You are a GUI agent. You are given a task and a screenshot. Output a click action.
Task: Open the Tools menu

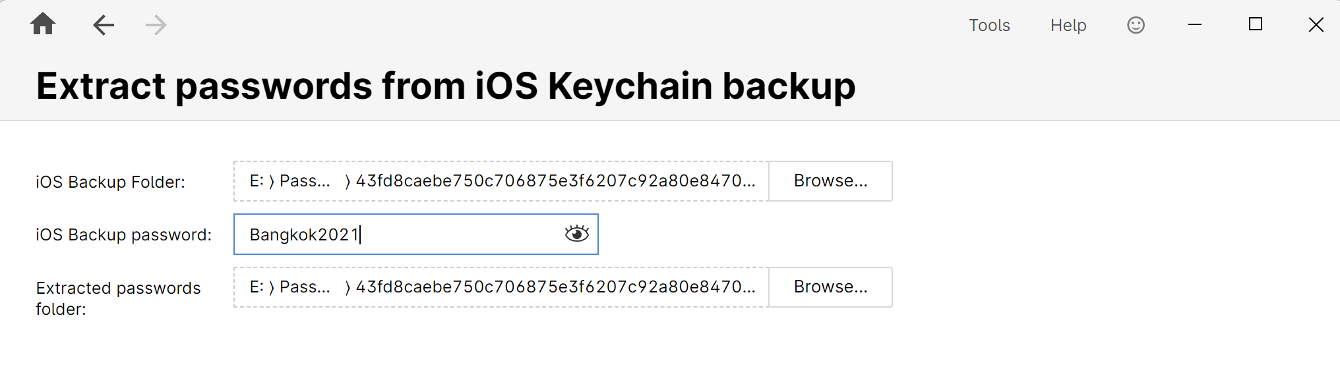point(989,25)
